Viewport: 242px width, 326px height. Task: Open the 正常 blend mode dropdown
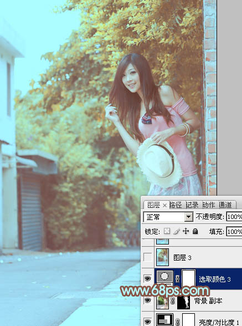pyautogui.click(x=168, y=217)
